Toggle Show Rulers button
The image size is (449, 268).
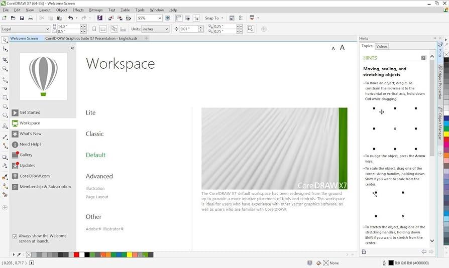coord(179,18)
